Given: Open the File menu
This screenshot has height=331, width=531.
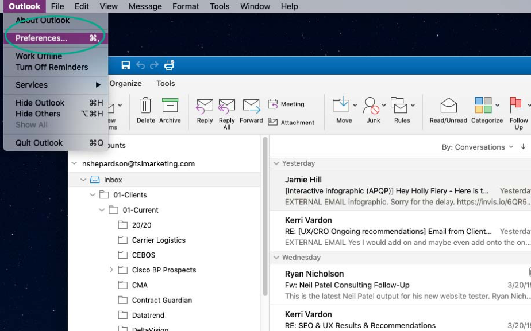Looking at the screenshot, I should [x=57, y=6].
